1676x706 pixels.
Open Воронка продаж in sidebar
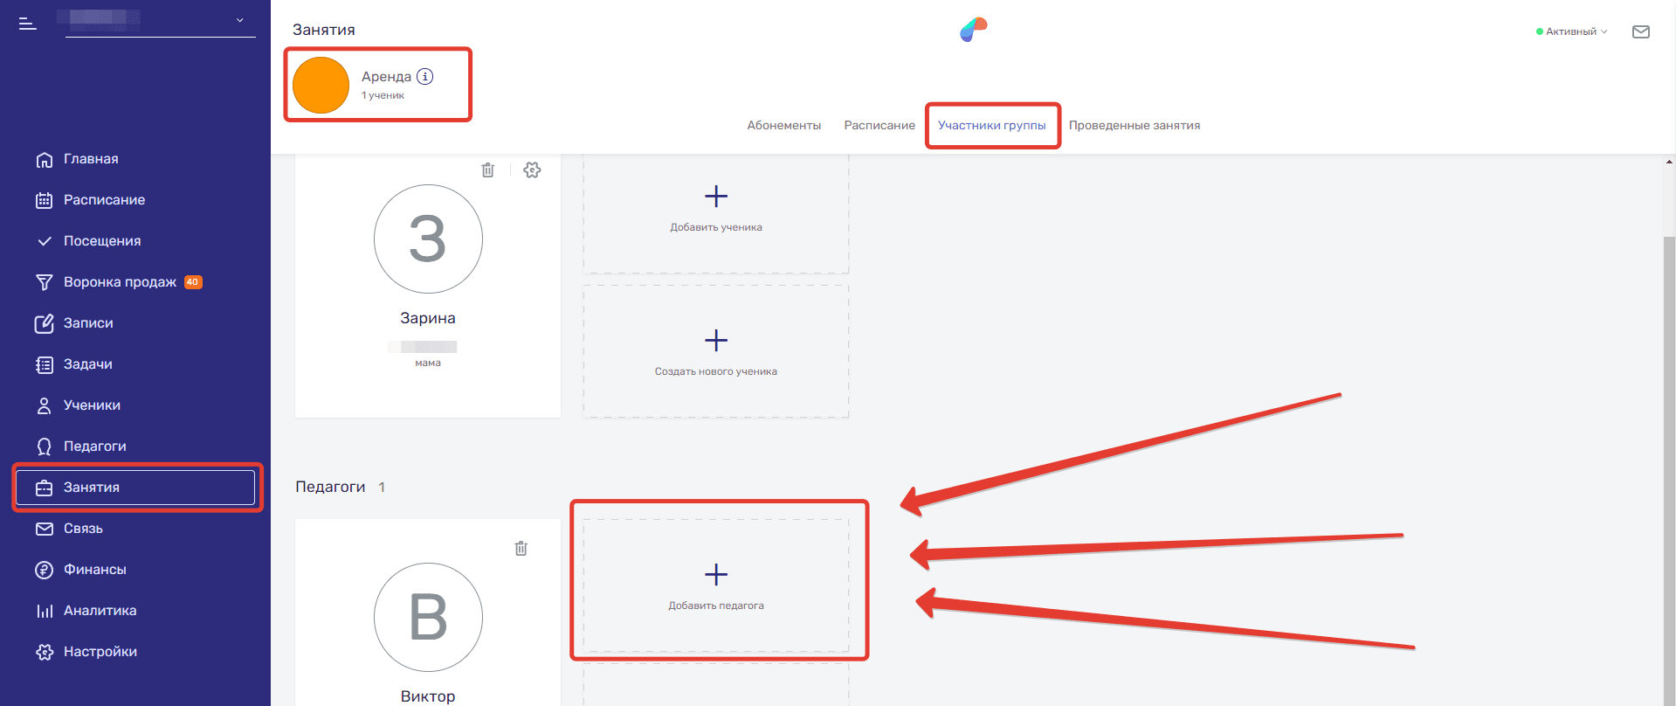click(x=120, y=282)
